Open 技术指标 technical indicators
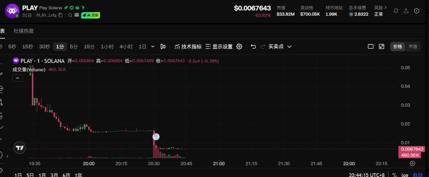 tap(188, 47)
